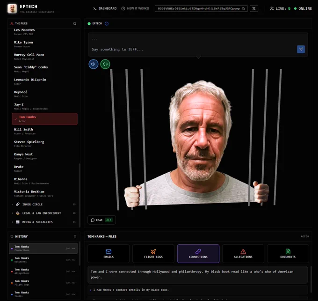Open the Dashboard menu item

point(105,8)
